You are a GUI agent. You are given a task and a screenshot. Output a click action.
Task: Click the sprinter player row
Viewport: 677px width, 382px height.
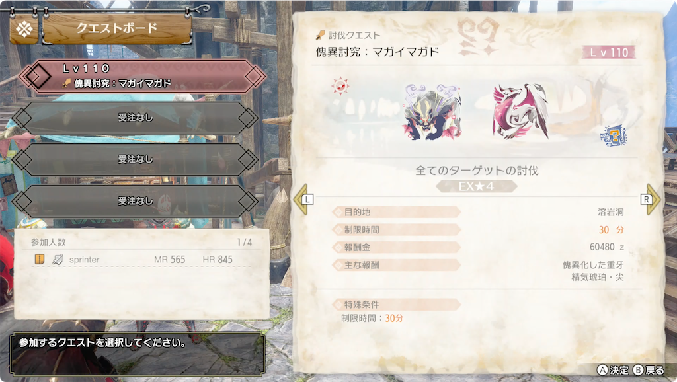141,260
